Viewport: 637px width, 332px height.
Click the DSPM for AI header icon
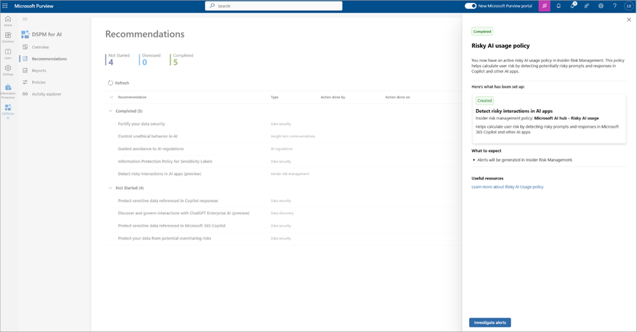(26, 34)
